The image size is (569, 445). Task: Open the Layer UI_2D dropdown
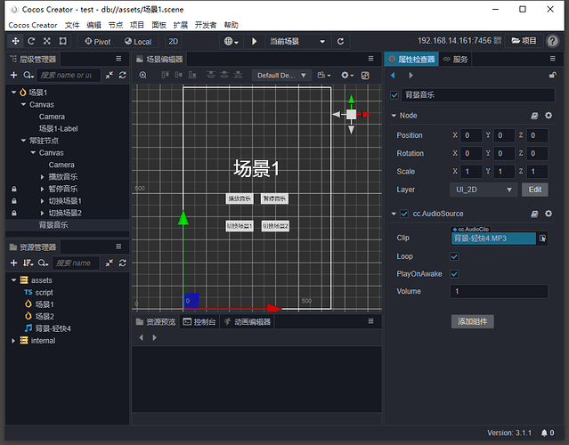pyautogui.click(x=484, y=190)
